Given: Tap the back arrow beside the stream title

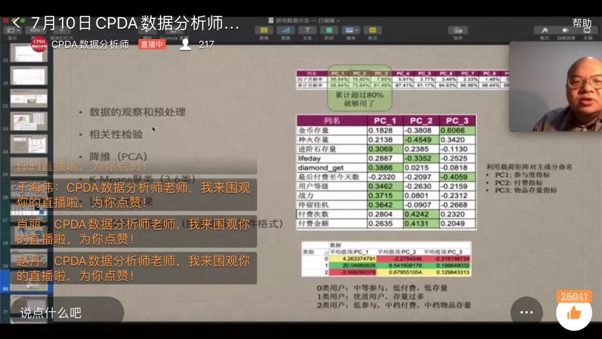Looking at the screenshot, I should pos(17,23).
